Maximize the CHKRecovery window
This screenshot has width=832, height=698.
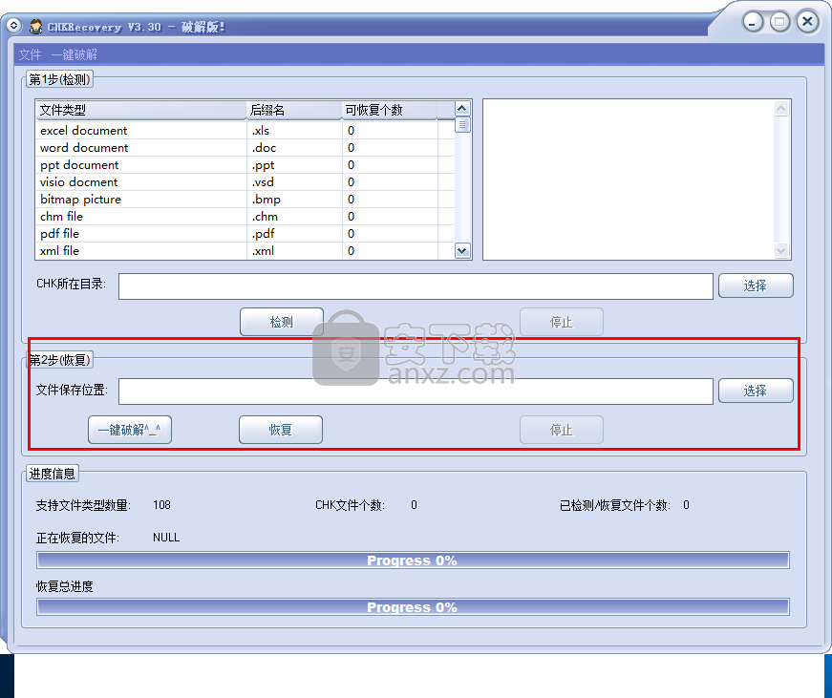[779, 22]
